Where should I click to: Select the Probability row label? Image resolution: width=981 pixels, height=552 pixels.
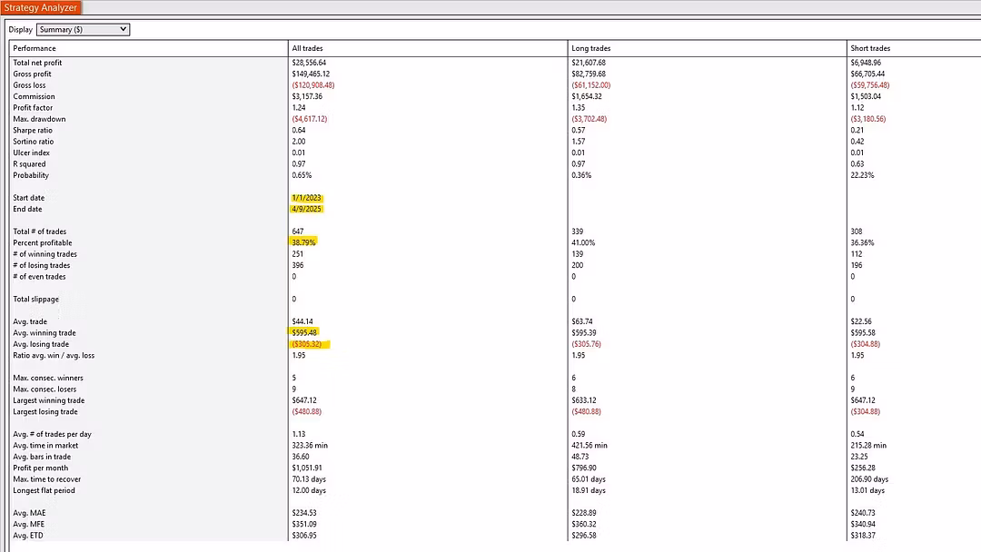31,175
